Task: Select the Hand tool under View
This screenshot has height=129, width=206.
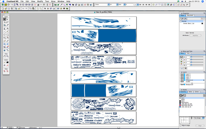Action: [4, 56]
